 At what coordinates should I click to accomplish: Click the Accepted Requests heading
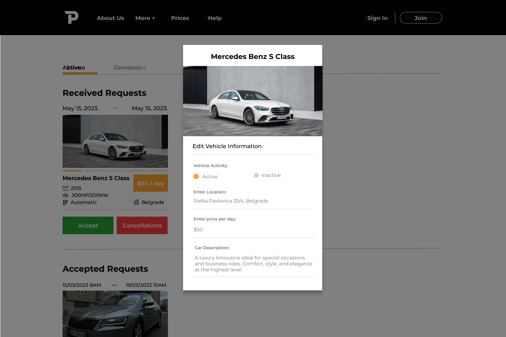pyautogui.click(x=105, y=269)
